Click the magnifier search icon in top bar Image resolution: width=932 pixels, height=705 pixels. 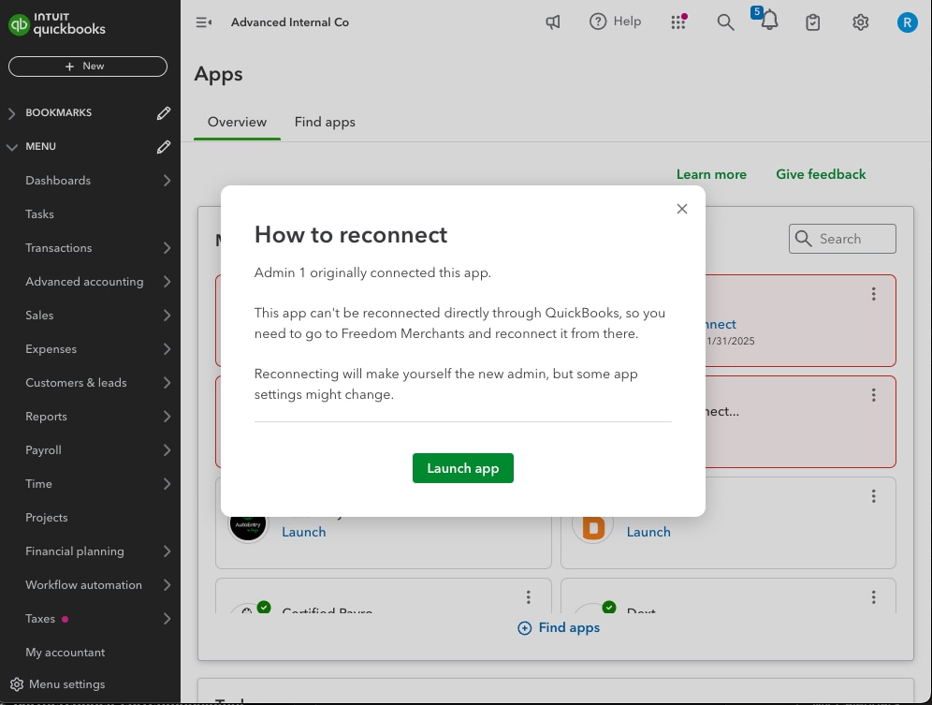click(x=725, y=22)
